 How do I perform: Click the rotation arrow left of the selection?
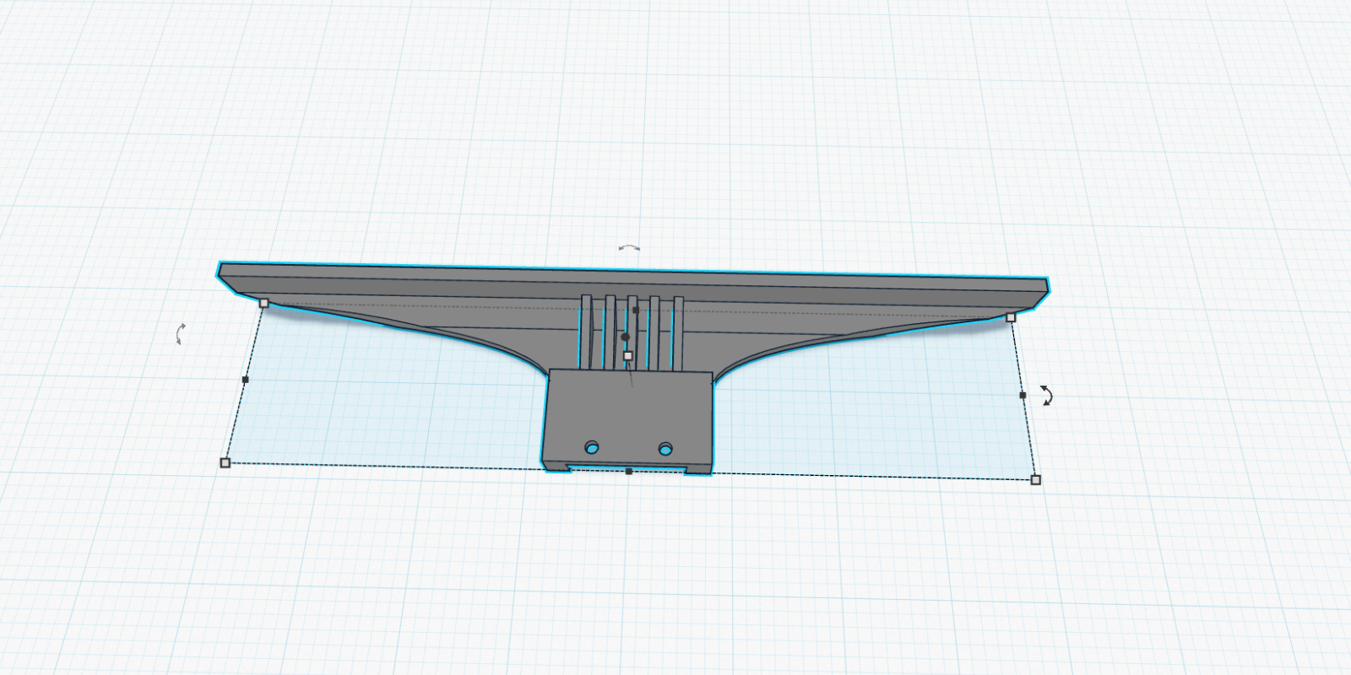click(x=181, y=333)
